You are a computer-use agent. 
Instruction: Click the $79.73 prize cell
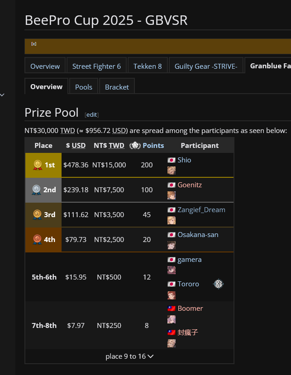pos(76,240)
